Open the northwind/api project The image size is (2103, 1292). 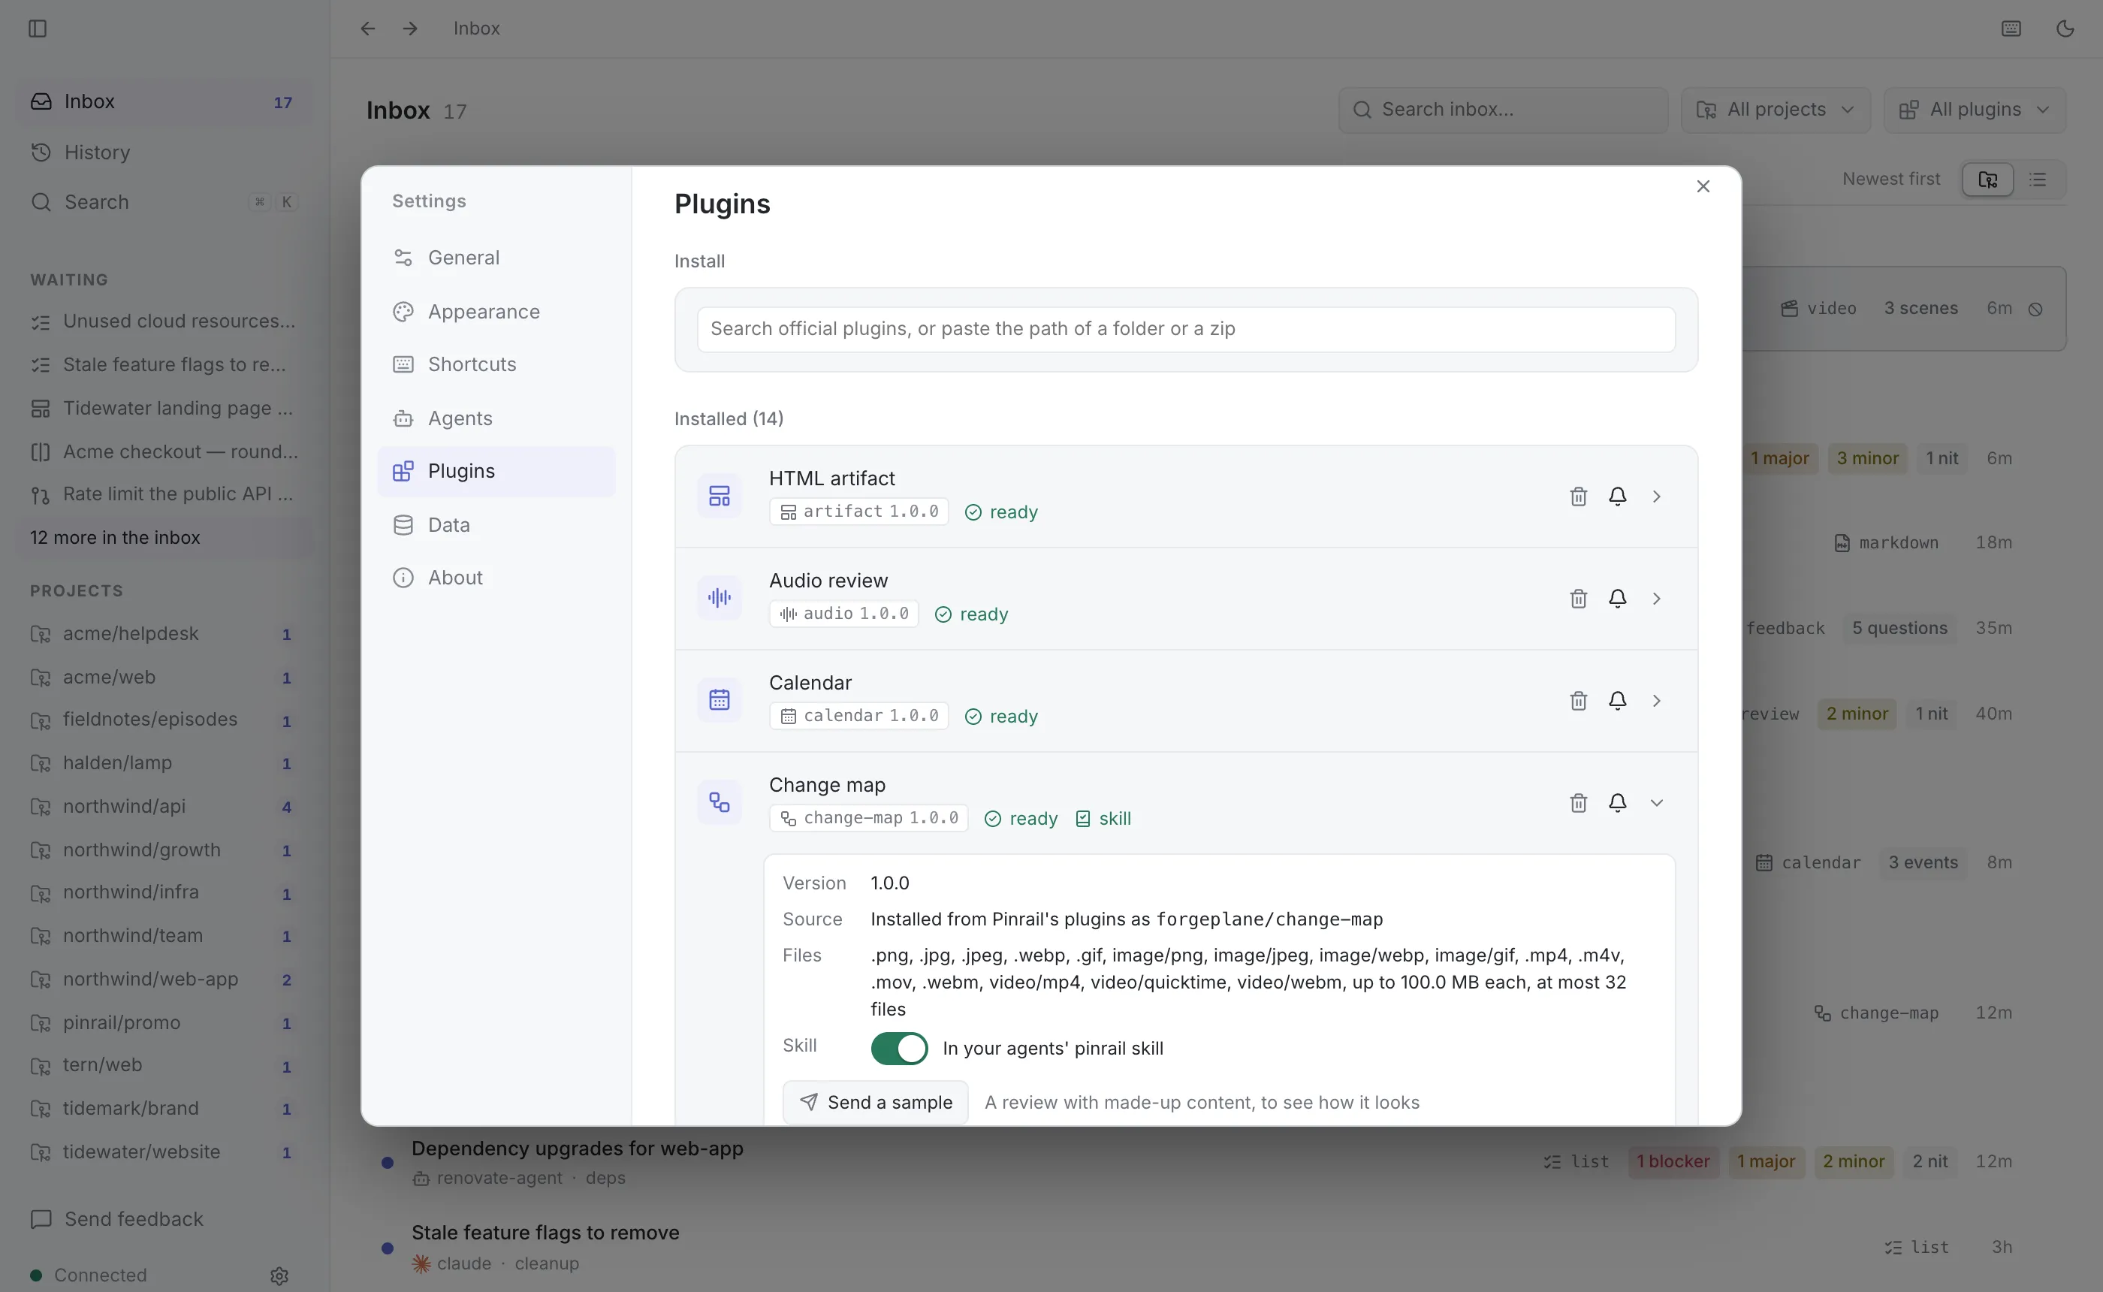point(164,807)
